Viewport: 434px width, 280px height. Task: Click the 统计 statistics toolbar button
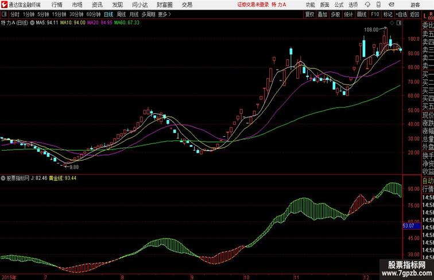(348, 14)
